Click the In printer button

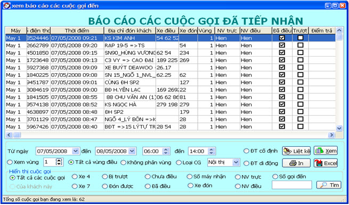point(296,163)
